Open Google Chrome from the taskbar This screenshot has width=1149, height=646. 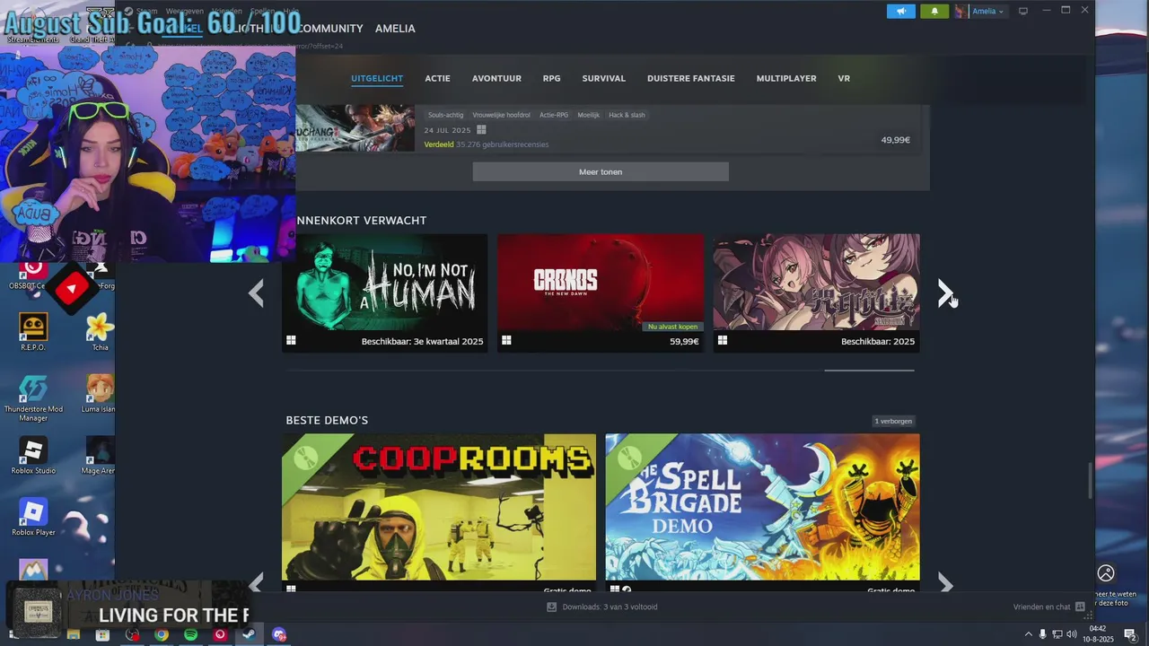(x=162, y=634)
